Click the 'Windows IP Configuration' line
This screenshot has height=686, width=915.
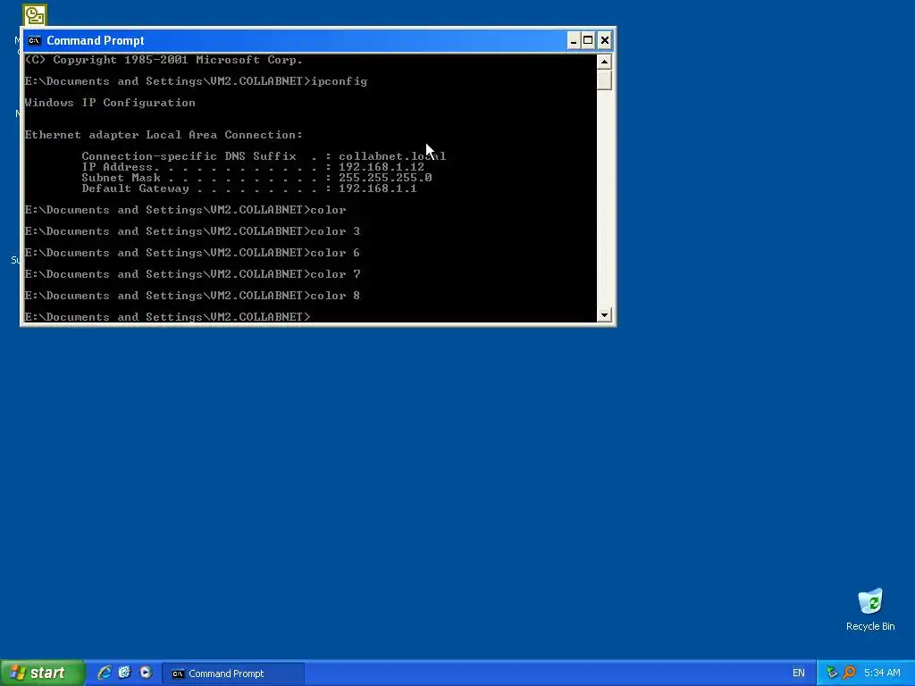tap(110, 103)
